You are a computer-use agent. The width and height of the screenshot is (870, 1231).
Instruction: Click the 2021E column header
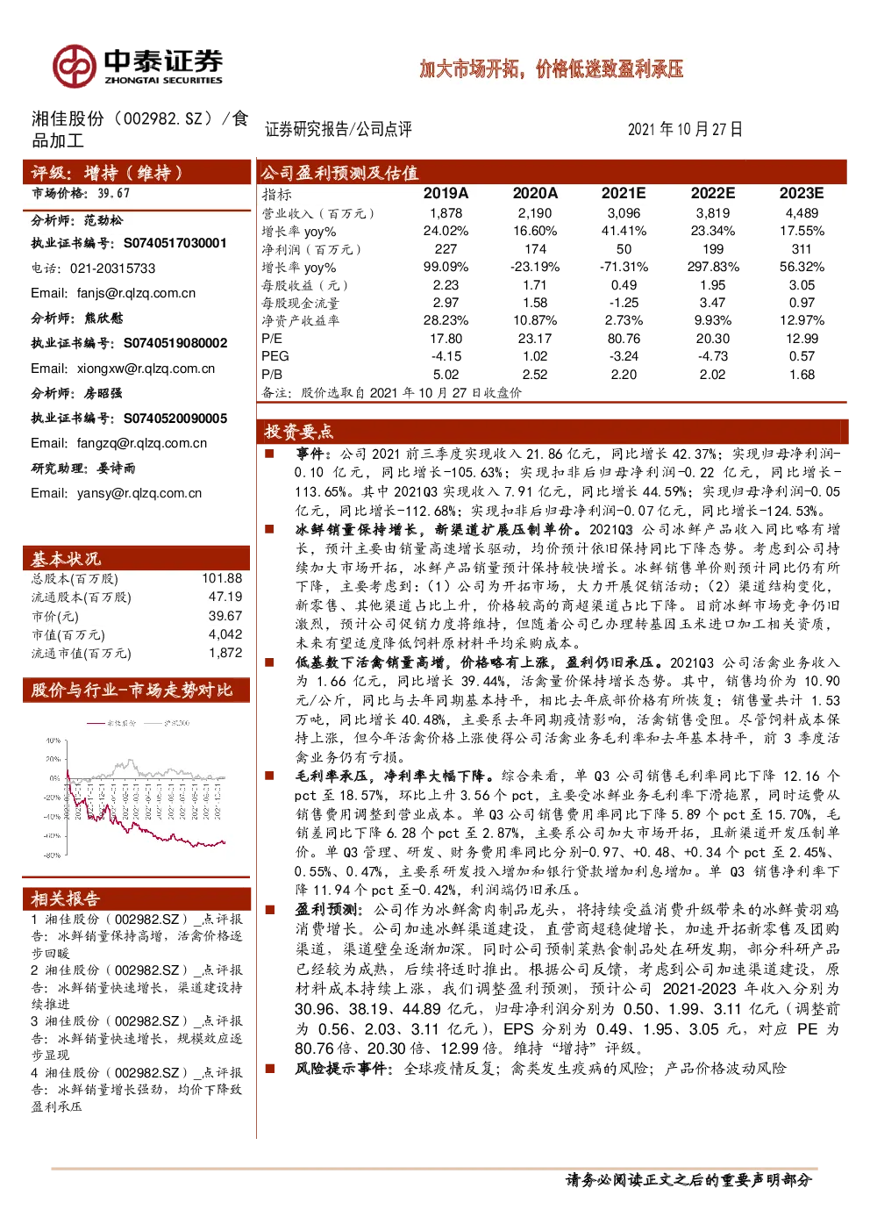pos(624,193)
